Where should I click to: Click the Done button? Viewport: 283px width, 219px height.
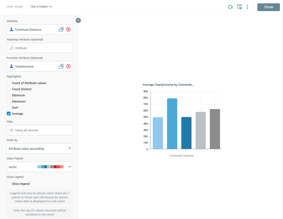[x=268, y=7]
